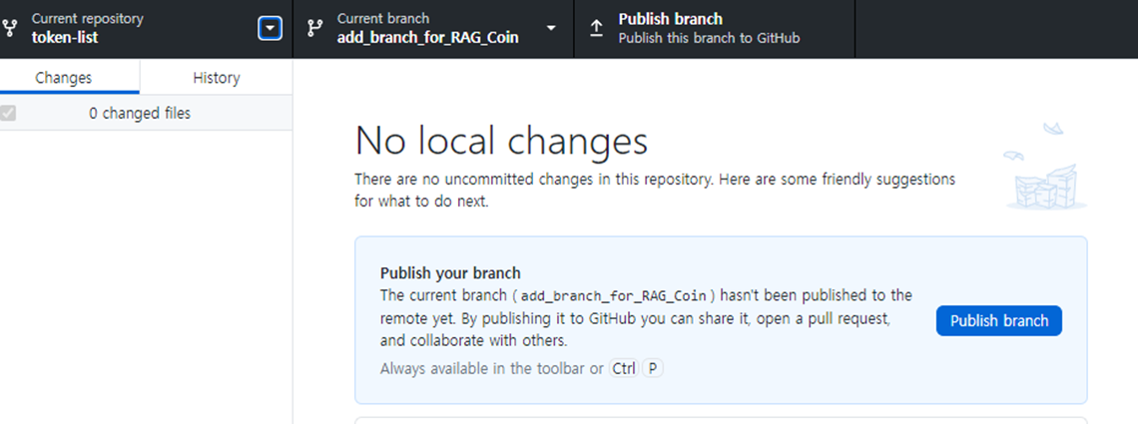Screen dimensions: 1138x424
Task: Click the Publish your branch card title
Action: tap(450, 273)
